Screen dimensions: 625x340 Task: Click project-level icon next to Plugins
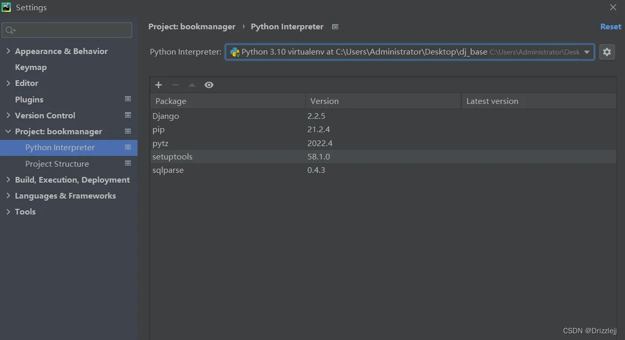pyautogui.click(x=128, y=99)
